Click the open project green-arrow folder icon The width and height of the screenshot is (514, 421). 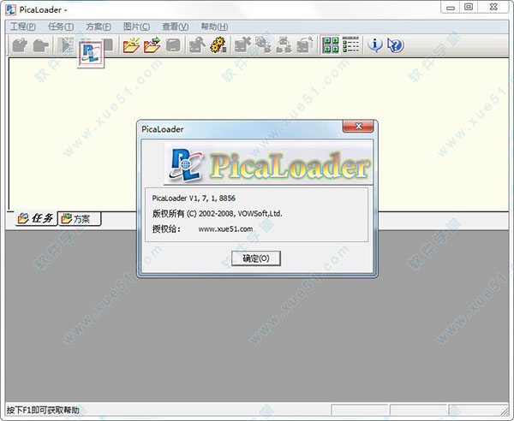coord(152,45)
